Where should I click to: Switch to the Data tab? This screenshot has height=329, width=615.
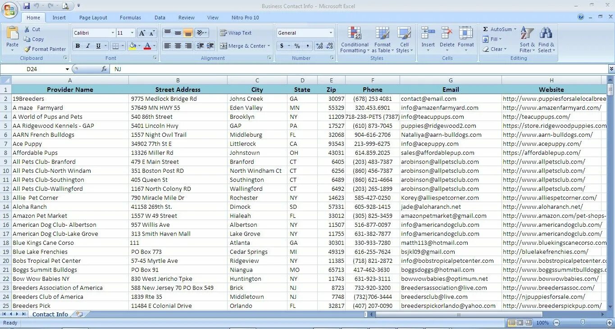160,18
